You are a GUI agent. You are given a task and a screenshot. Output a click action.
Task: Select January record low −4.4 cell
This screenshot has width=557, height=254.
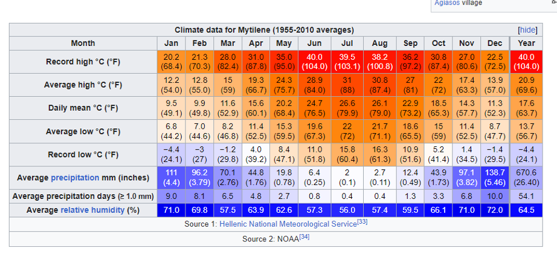[x=171, y=154]
